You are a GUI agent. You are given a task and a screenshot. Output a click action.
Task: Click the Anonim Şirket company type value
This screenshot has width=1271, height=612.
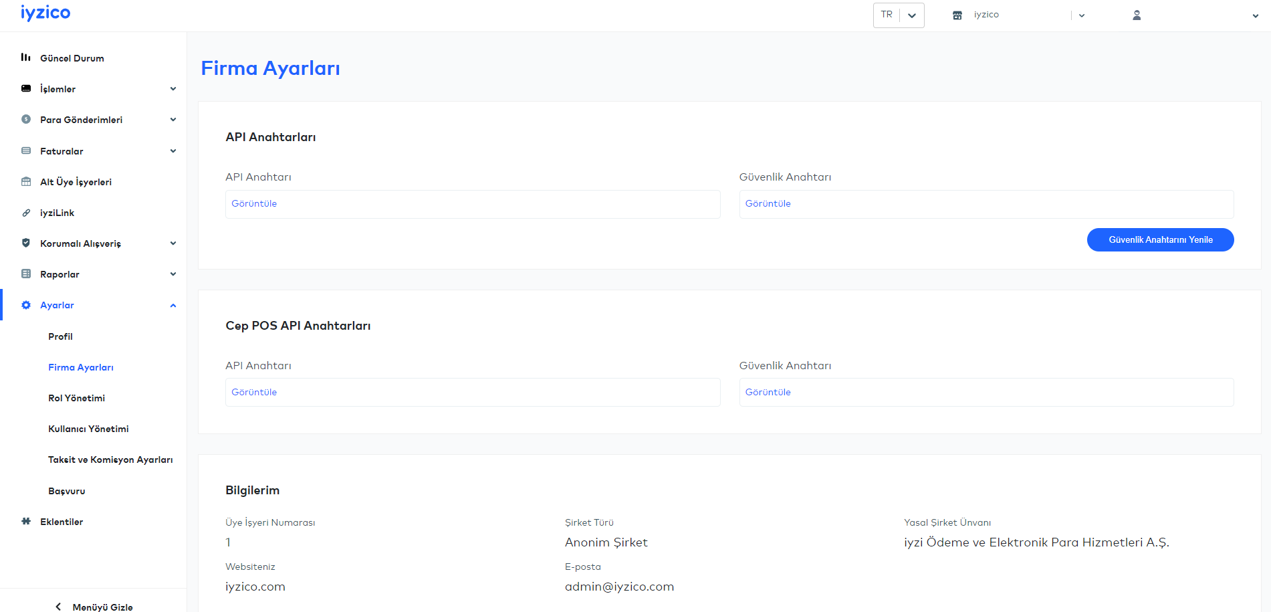pyautogui.click(x=606, y=542)
